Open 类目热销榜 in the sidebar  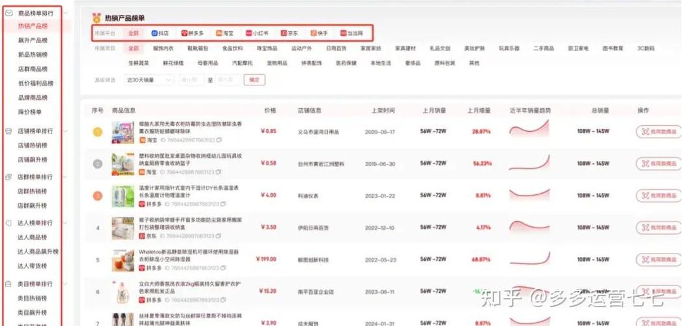click(x=32, y=298)
